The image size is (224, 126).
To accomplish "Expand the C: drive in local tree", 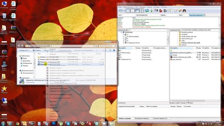I will click(x=124, y=34).
